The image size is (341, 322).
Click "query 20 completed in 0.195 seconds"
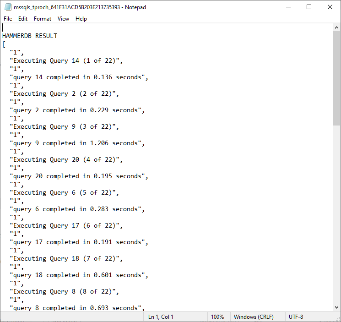(79, 176)
